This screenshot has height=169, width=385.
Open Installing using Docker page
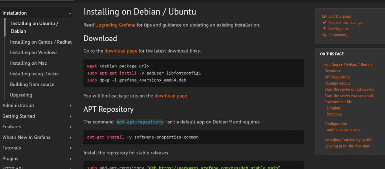(35, 74)
